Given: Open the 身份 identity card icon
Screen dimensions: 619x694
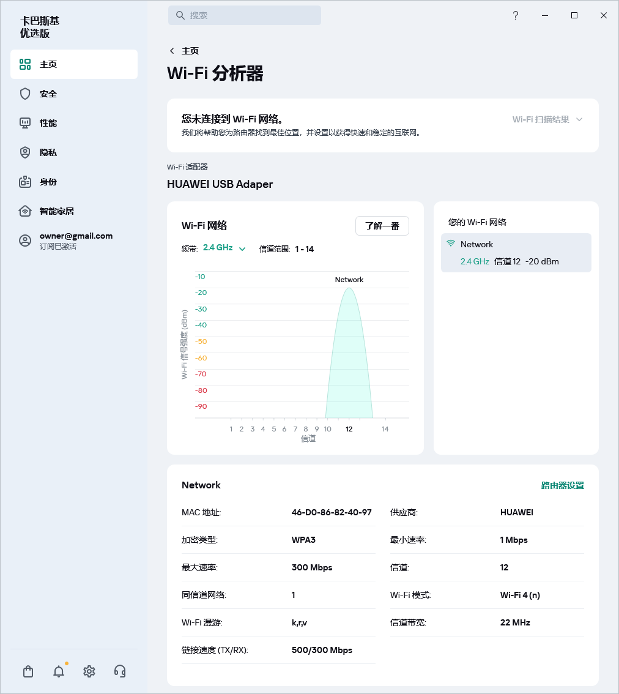Looking at the screenshot, I should click(x=25, y=182).
